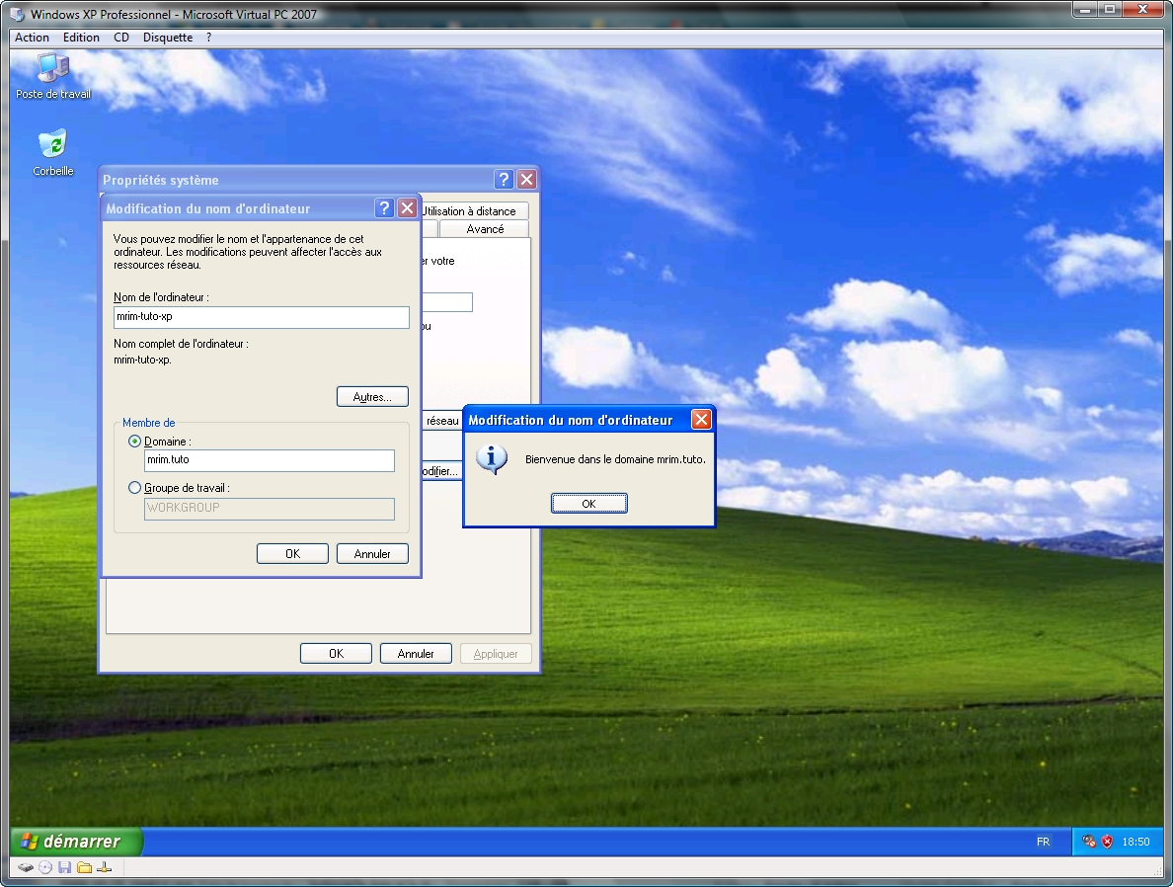Confirm the welcome message with OK
Screen dimensions: 1173x887
pyautogui.click(x=588, y=504)
